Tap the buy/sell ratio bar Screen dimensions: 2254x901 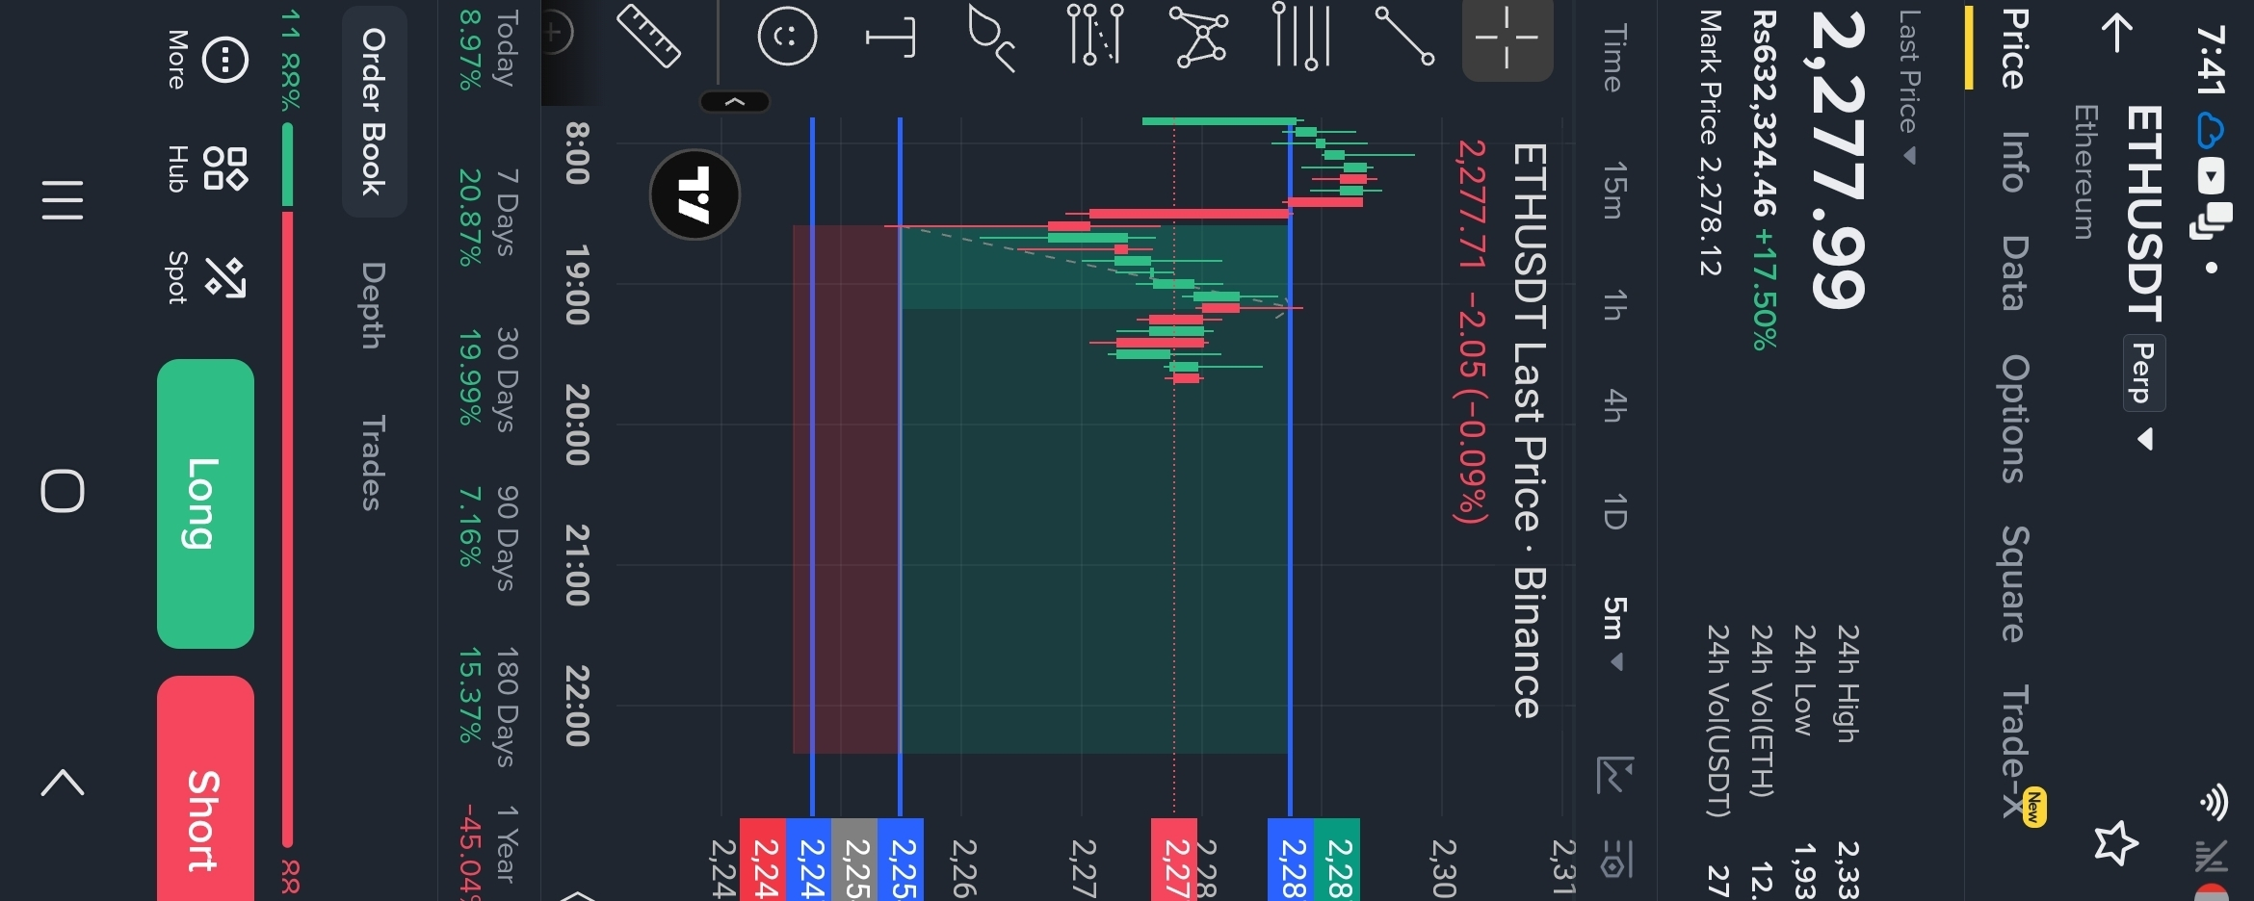pos(287,485)
